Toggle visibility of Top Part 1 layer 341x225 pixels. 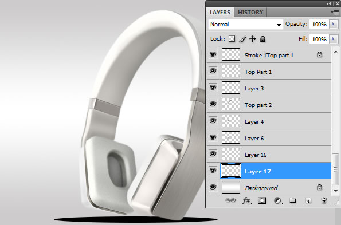click(x=213, y=71)
